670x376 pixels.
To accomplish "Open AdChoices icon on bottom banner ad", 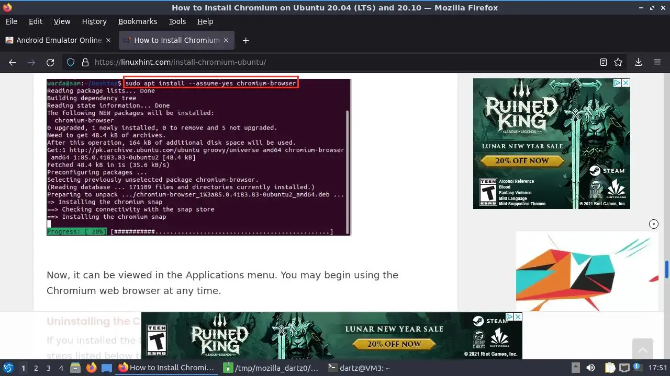I will (510, 316).
